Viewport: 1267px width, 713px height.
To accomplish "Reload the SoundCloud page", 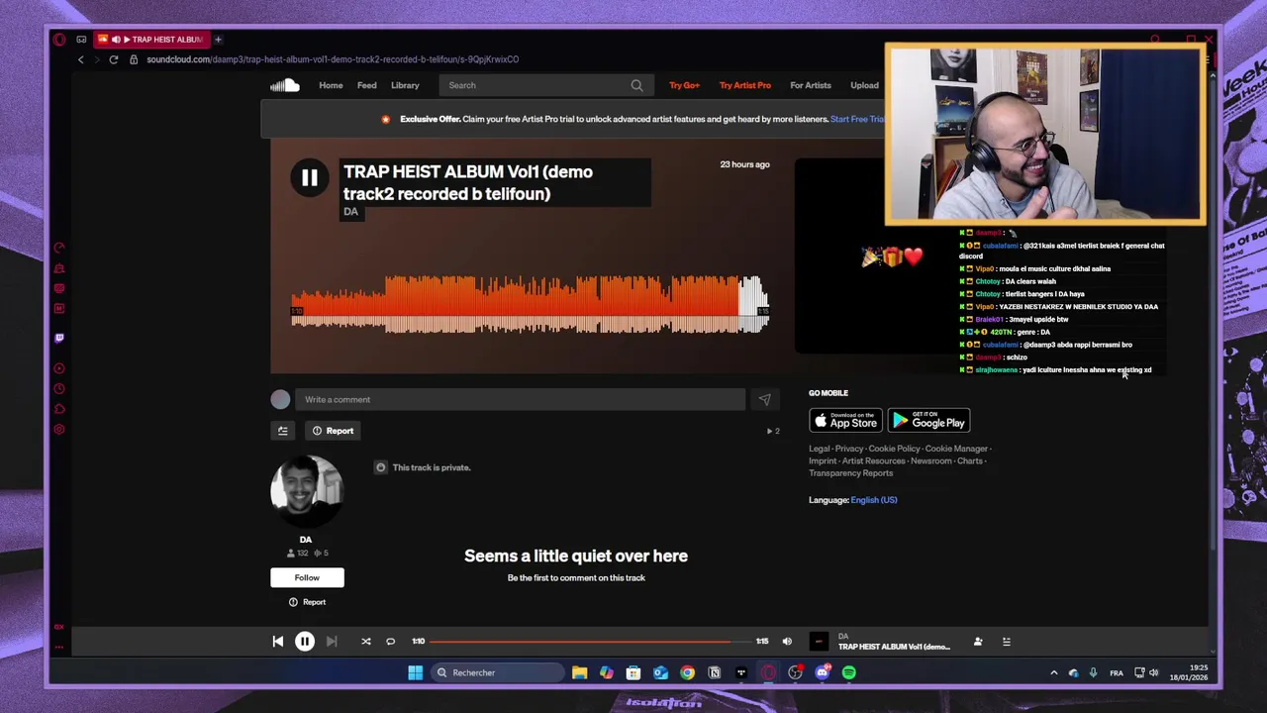I will (x=114, y=59).
